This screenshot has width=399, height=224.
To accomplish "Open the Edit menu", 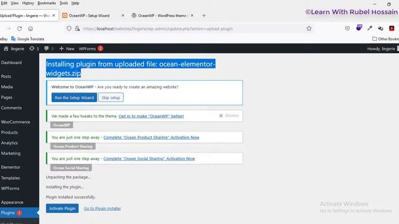I will [4, 3].
